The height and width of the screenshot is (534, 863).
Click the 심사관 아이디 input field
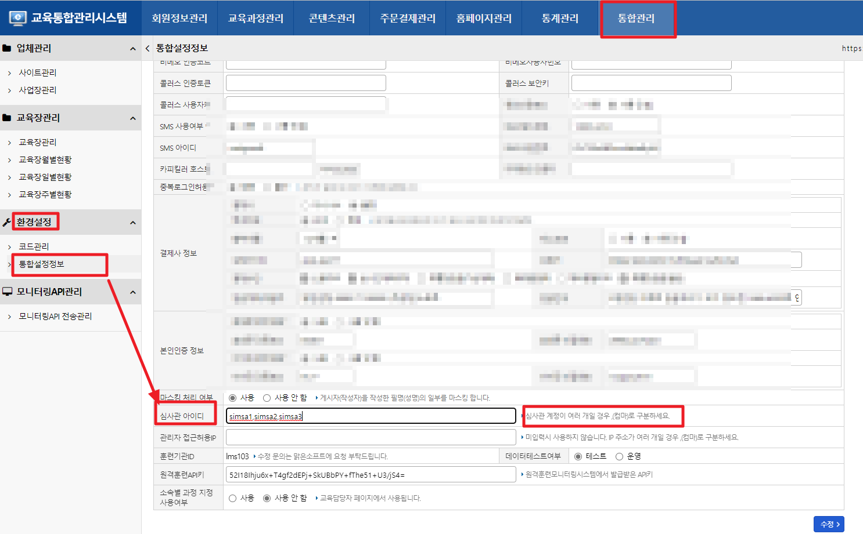point(371,416)
